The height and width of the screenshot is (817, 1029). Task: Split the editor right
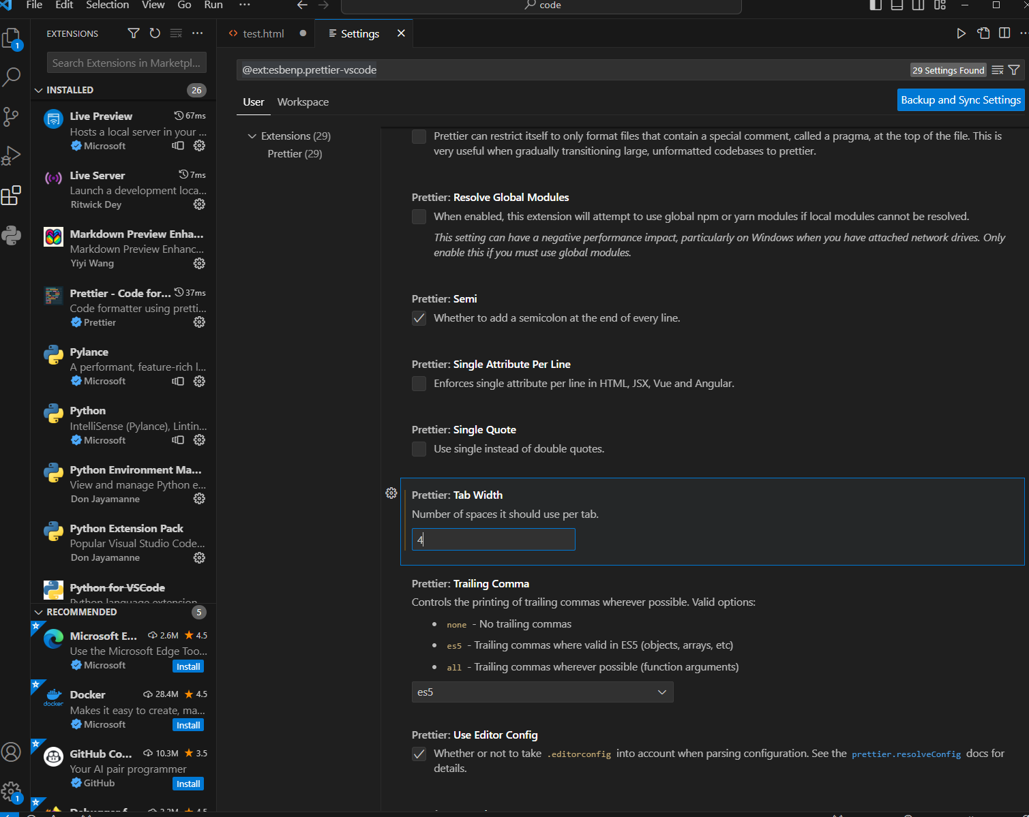(x=1004, y=33)
